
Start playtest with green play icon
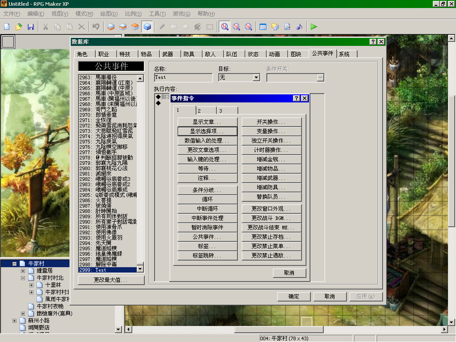(x=313, y=27)
